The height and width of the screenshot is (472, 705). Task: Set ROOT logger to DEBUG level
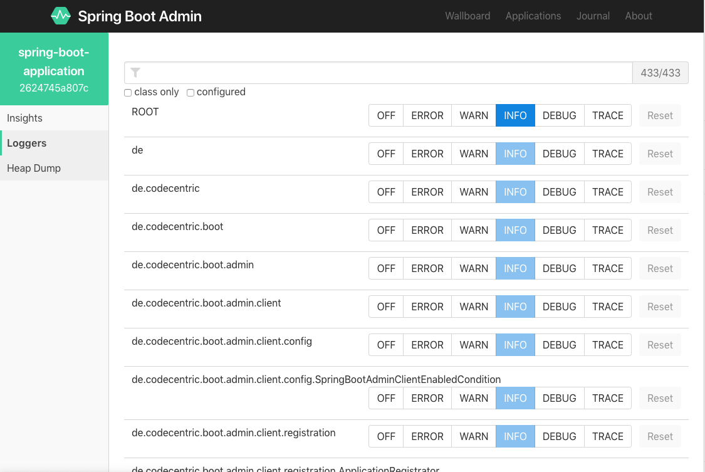pyautogui.click(x=559, y=115)
